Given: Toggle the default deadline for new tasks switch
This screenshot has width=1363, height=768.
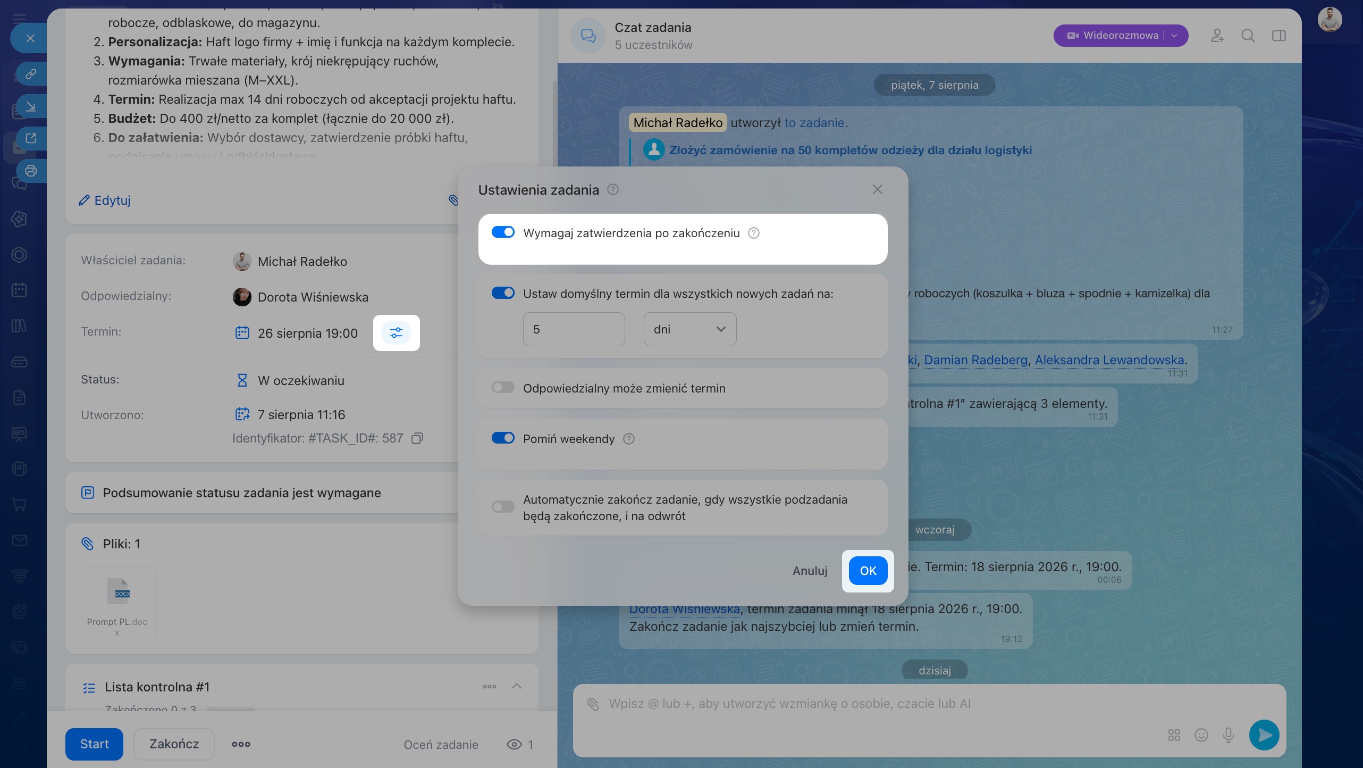Looking at the screenshot, I should tap(503, 293).
